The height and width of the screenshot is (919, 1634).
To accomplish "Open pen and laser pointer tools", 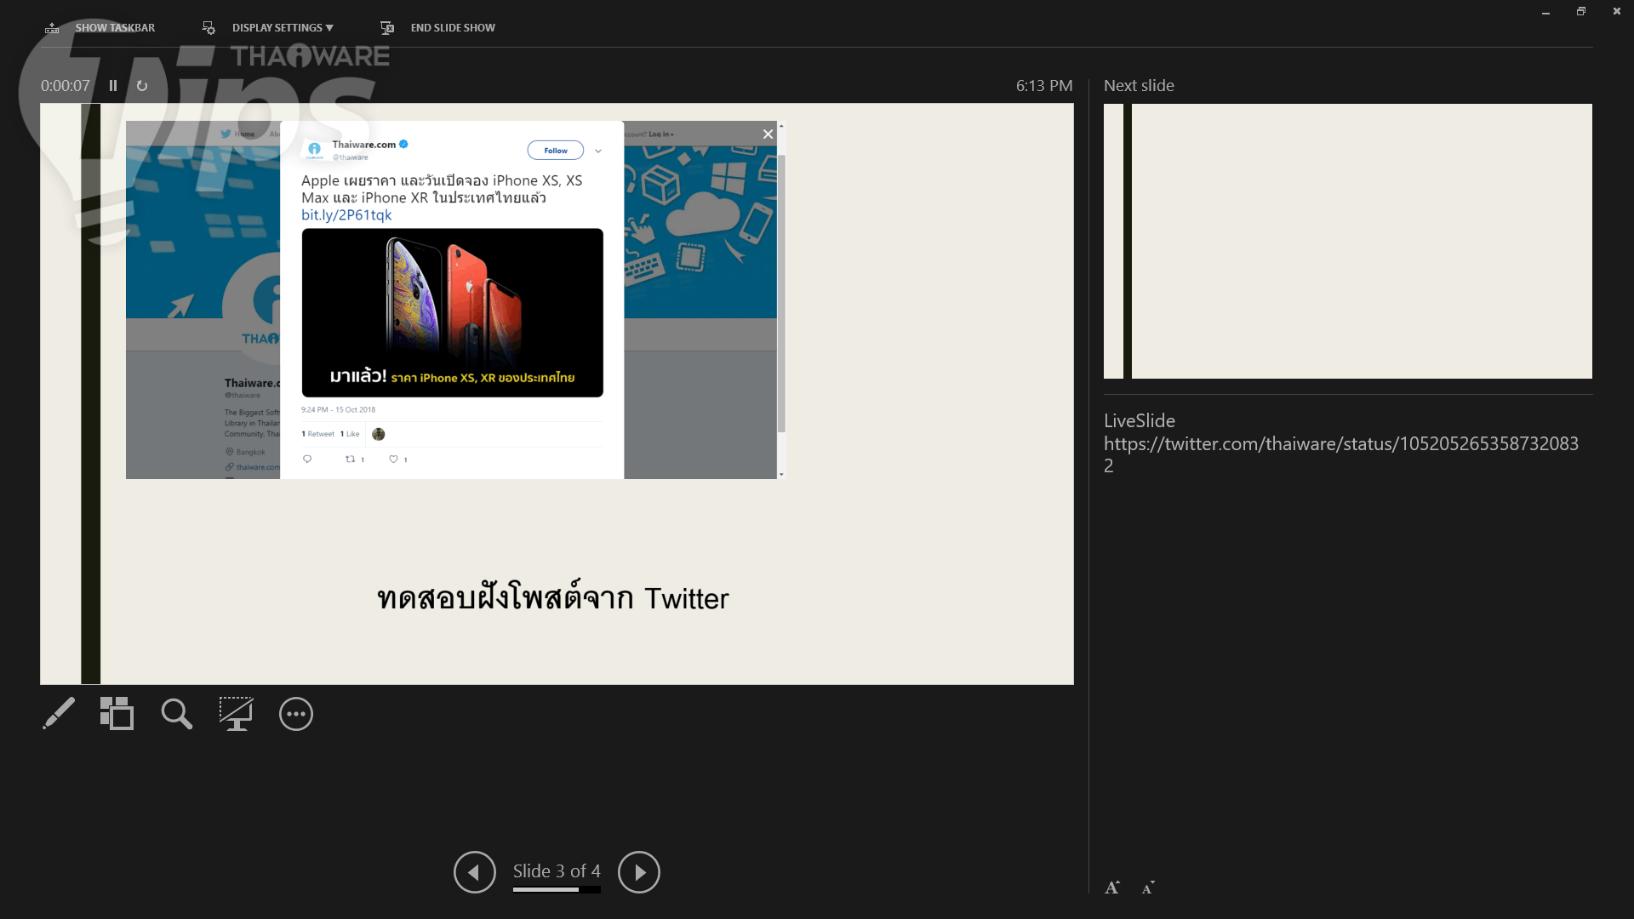I will (59, 714).
